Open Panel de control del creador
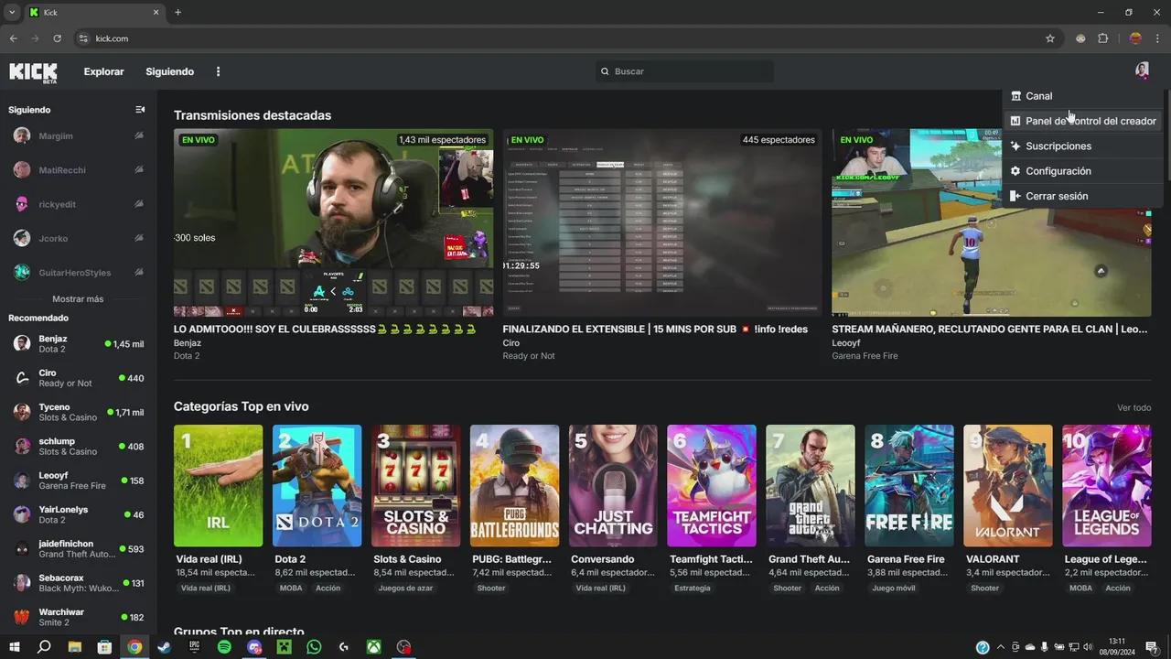The width and height of the screenshot is (1171, 659). pyautogui.click(x=1090, y=120)
